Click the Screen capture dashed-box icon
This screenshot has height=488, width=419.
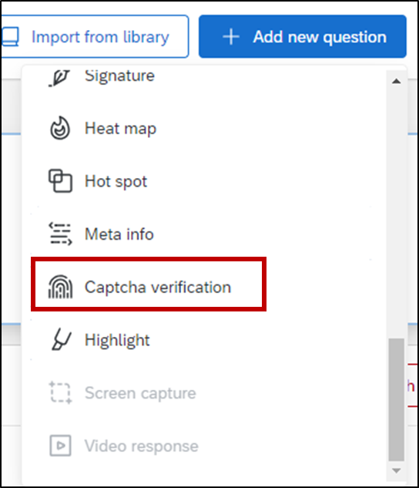tap(60, 392)
